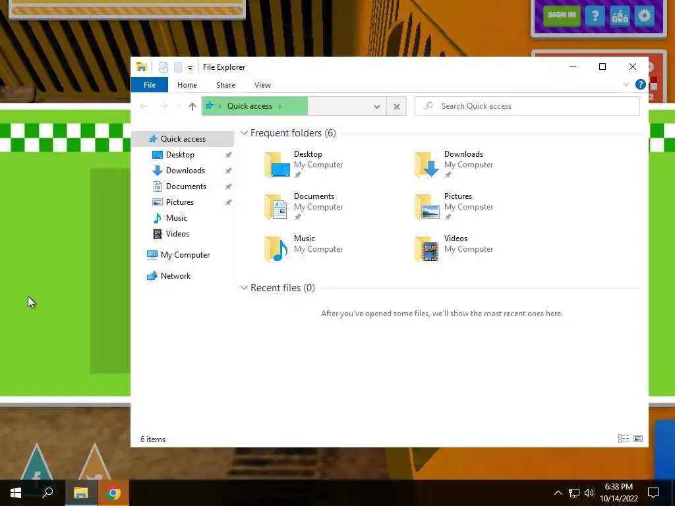Select the Desktop folder icon in Frequent folders

[x=277, y=164]
